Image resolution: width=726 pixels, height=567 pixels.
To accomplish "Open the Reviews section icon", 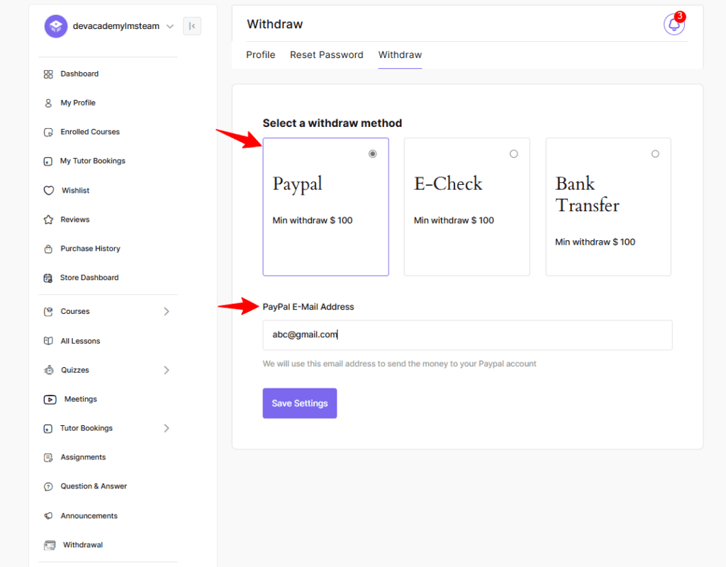I will (x=48, y=219).
